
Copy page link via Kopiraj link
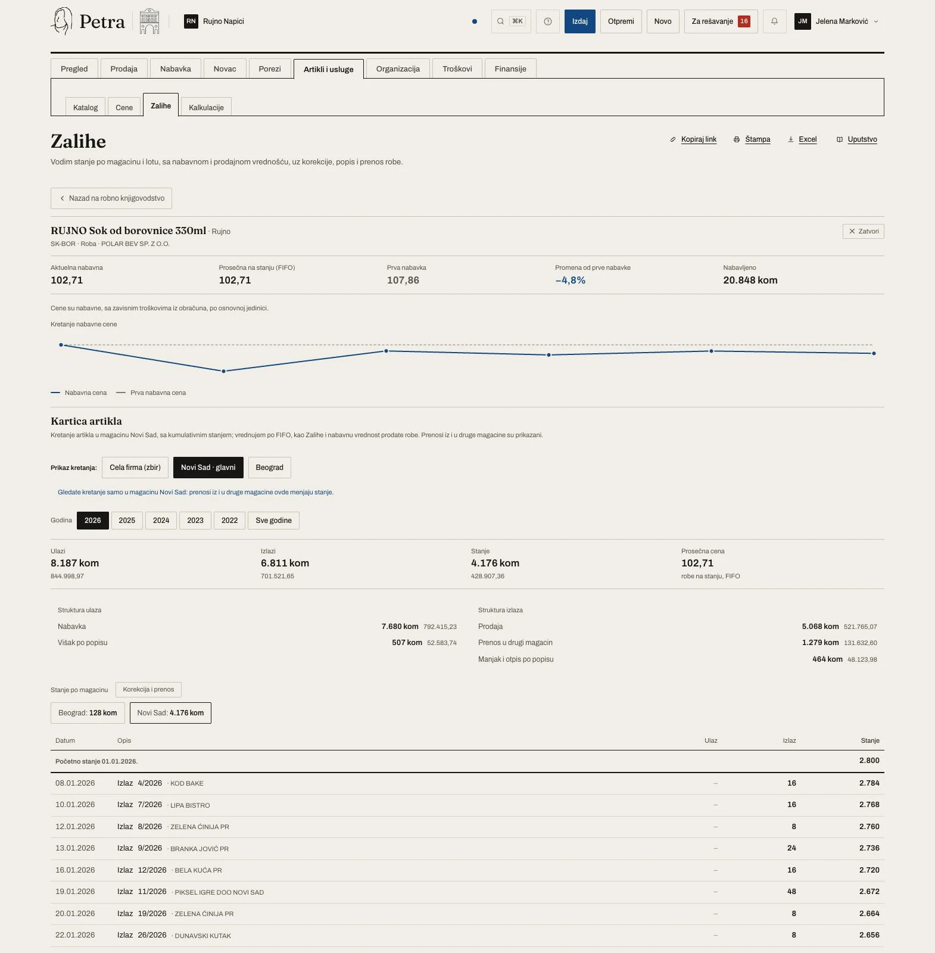click(x=693, y=139)
